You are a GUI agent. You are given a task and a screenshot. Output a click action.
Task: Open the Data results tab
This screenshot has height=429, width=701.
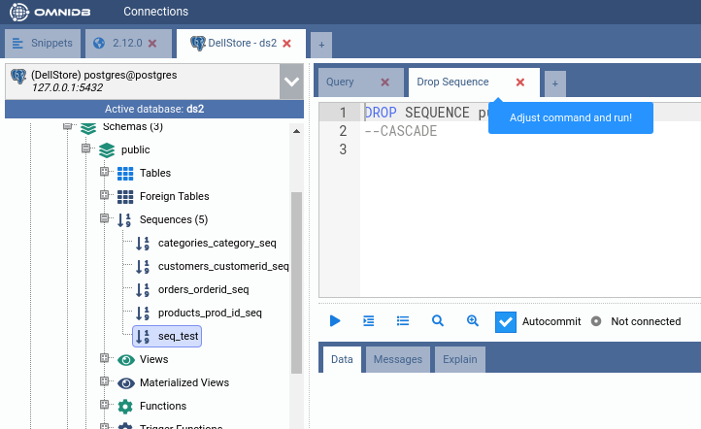[342, 359]
